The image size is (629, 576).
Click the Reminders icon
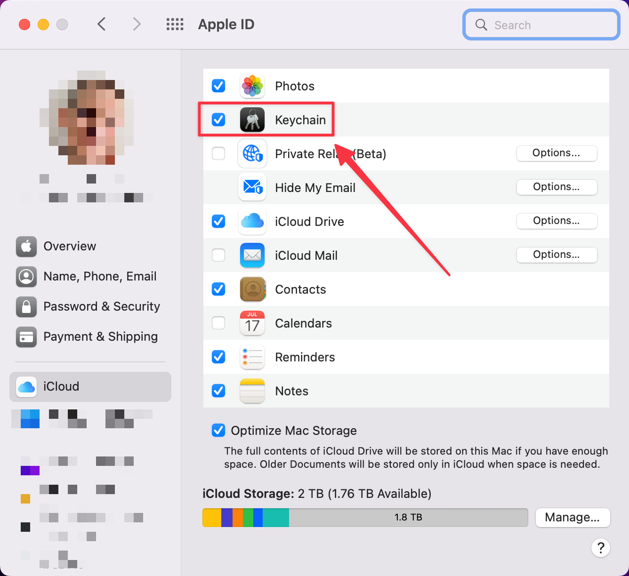[252, 357]
